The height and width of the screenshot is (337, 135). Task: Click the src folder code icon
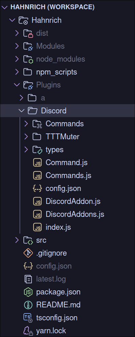click(28, 240)
